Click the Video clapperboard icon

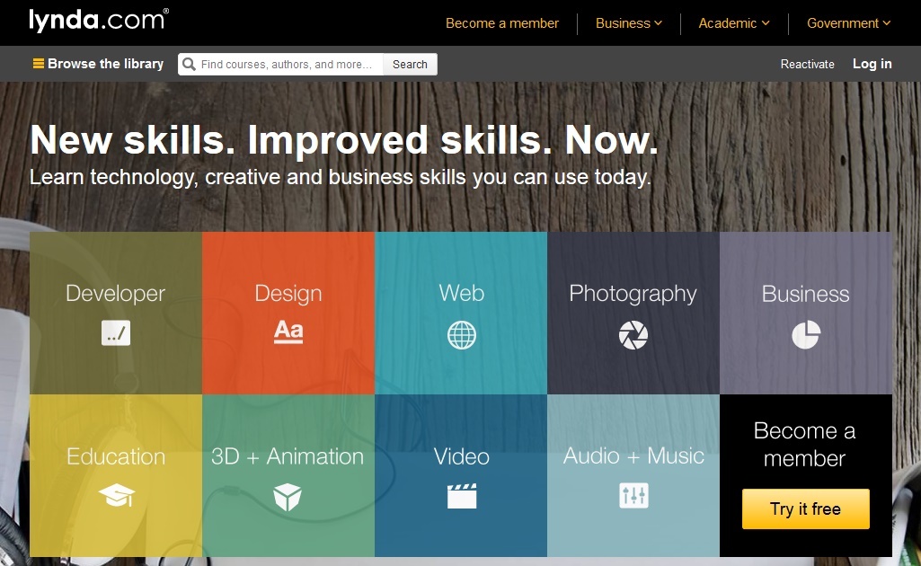(462, 496)
